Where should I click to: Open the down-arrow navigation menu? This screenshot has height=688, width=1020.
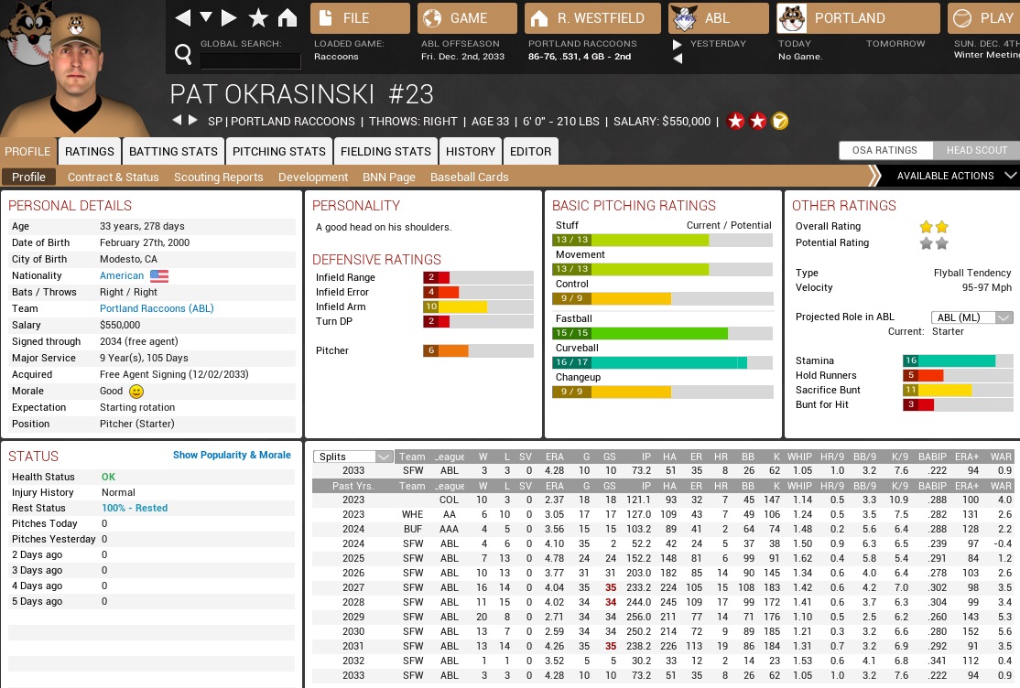[x=206, y=18]
